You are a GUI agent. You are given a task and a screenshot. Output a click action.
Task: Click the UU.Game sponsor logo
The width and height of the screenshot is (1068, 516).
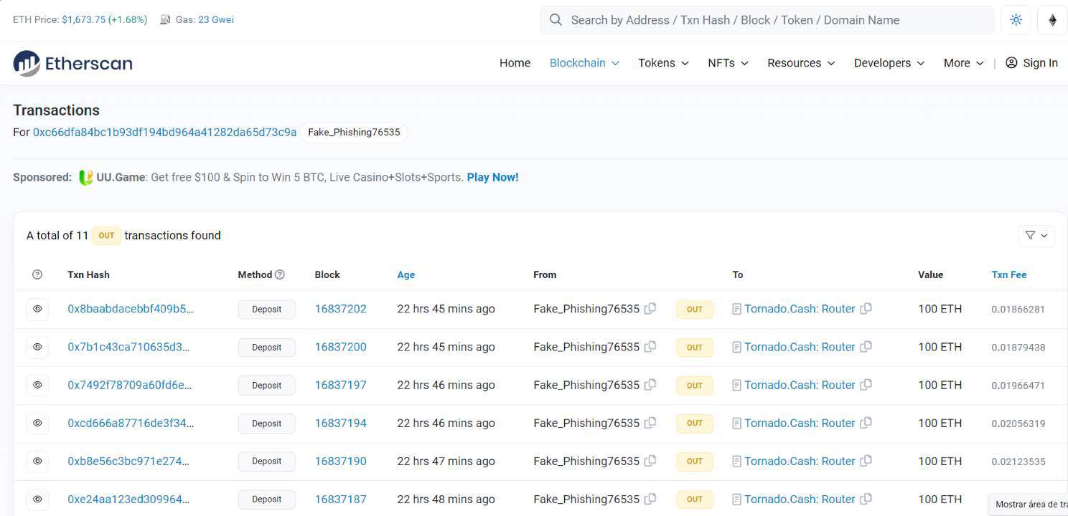[x=85, y=177]
